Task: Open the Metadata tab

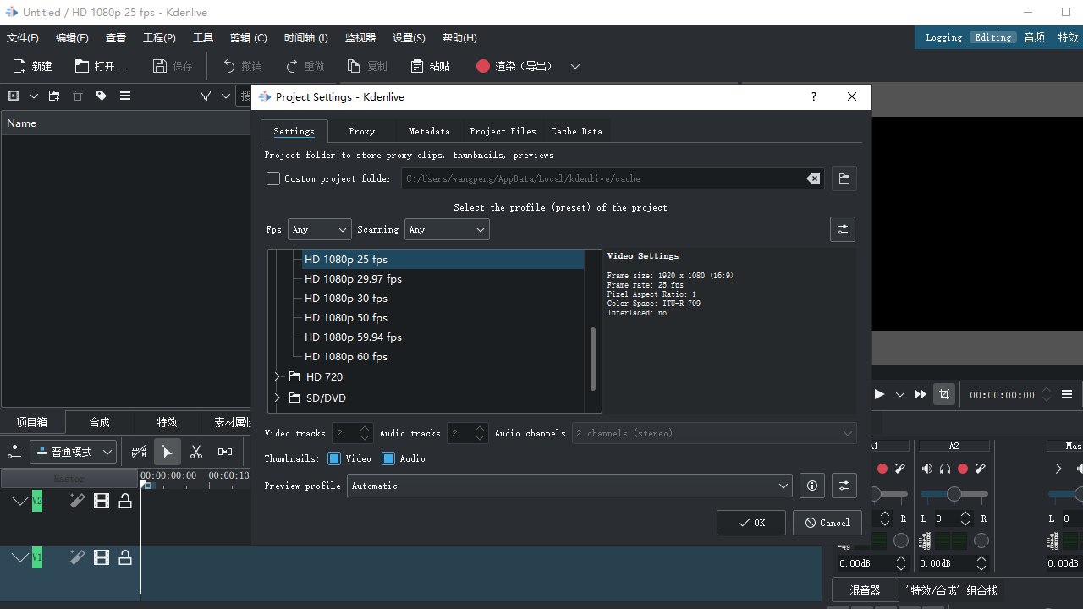Action: tap(429, 131)
